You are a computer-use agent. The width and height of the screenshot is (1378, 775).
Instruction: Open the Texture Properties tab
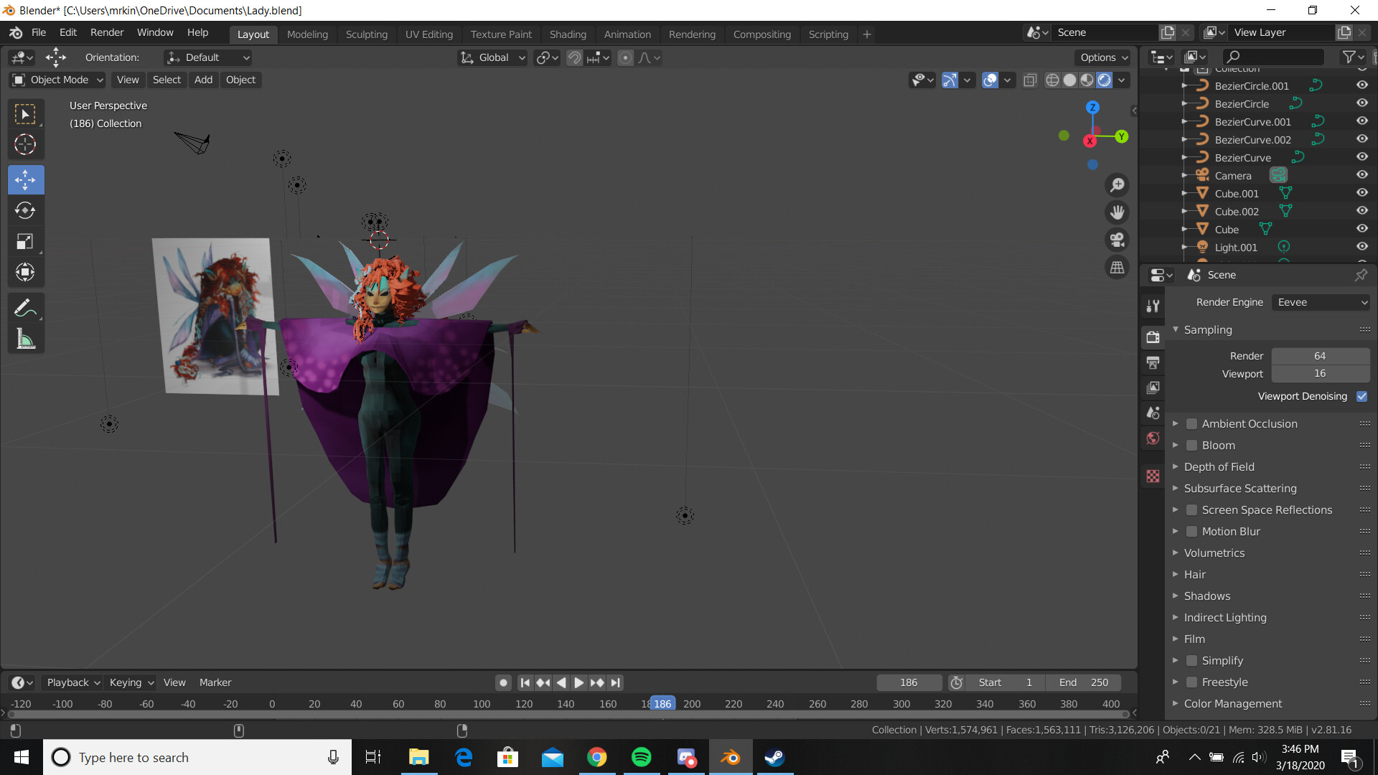1153,476
